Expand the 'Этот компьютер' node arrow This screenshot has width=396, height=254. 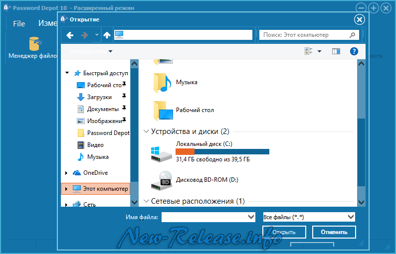pyautogui.click(x=66, y=189)
